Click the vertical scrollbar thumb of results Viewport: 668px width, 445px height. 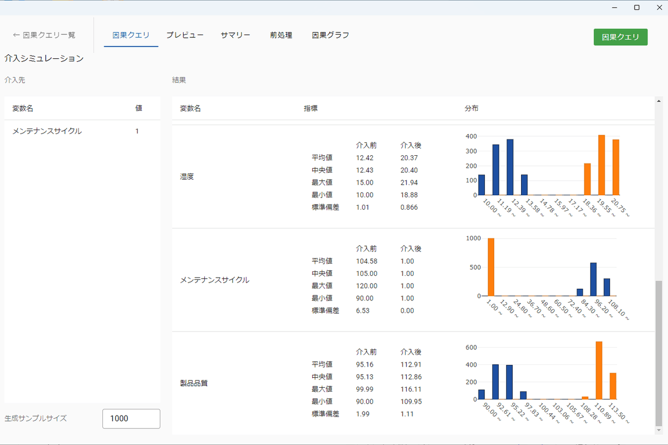[659, 353]
